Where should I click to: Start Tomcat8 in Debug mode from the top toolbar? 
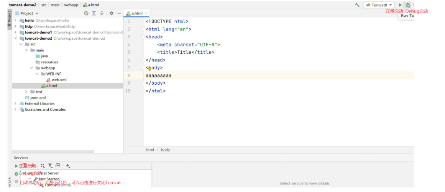(408, 5)
